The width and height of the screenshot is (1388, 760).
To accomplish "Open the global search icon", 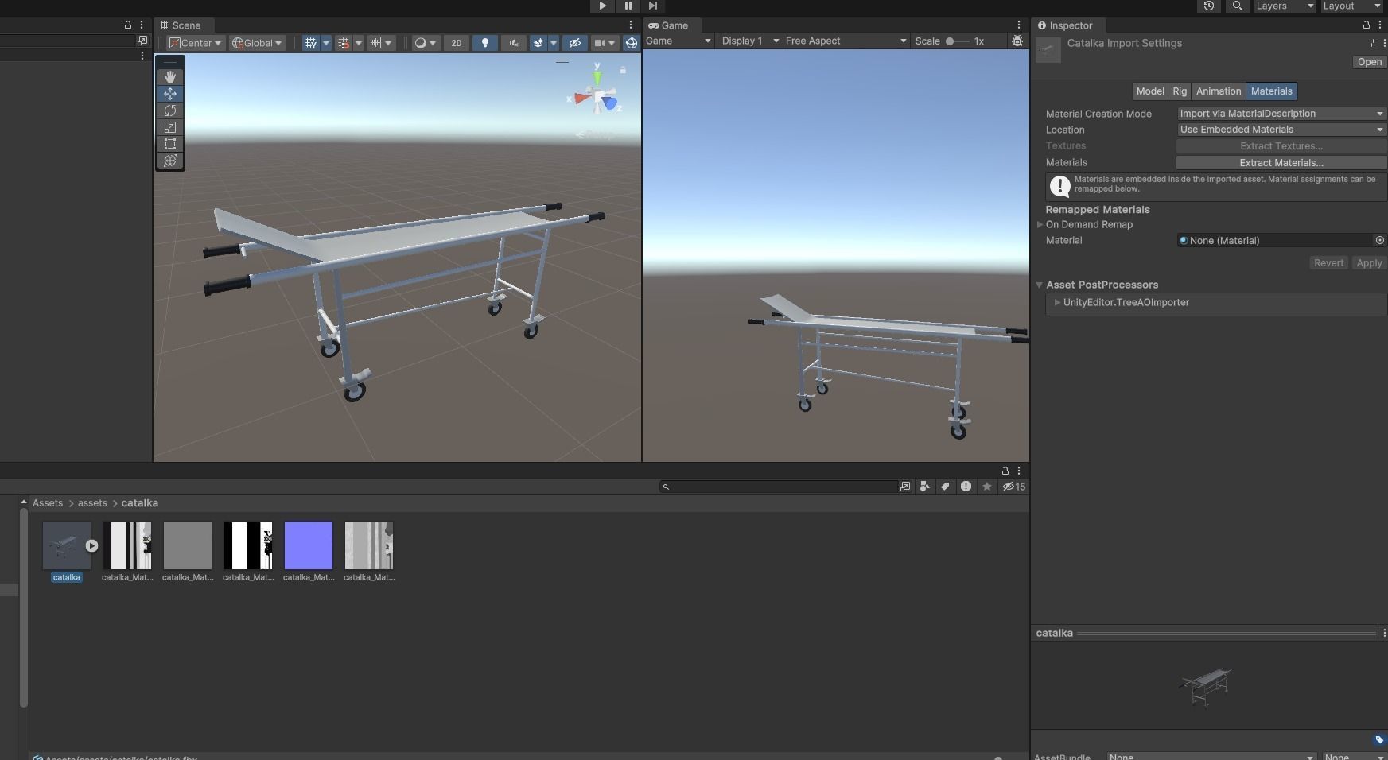I will click(x=1237, y=6).
